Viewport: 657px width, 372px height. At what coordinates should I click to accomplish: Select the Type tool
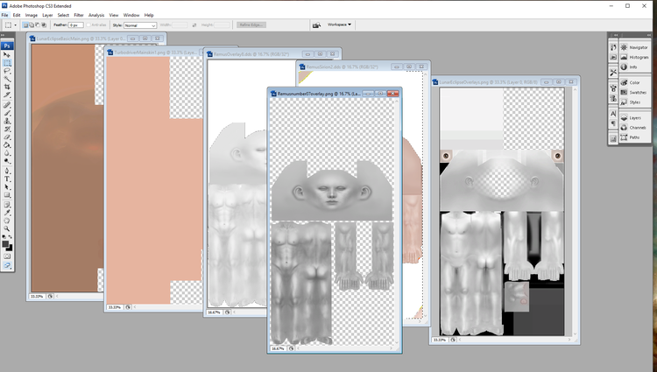coord(7,179)
